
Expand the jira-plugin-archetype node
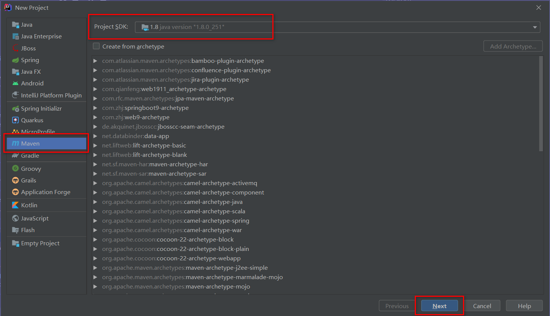coord(95,80)
